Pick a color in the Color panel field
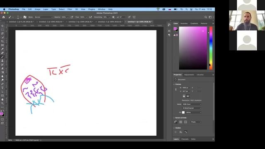 (x=193, y=48)
